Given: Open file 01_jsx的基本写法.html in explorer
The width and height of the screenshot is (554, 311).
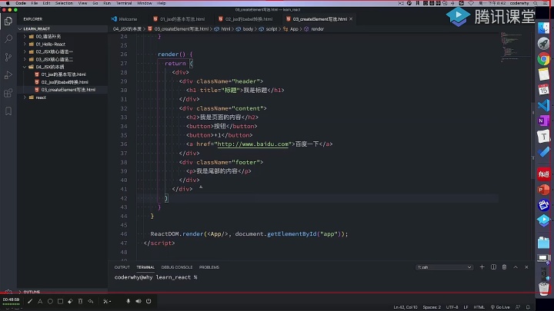Looking at the screenshot, I should [x=62, y=74].
